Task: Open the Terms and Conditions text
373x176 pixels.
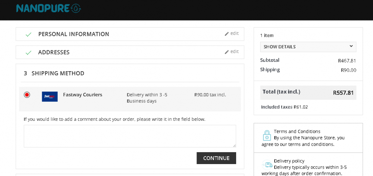Action: click(297, 132)
